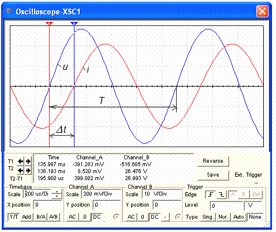Increase timebase scale with up stepper
276x232 pixels.
point(57,192)
